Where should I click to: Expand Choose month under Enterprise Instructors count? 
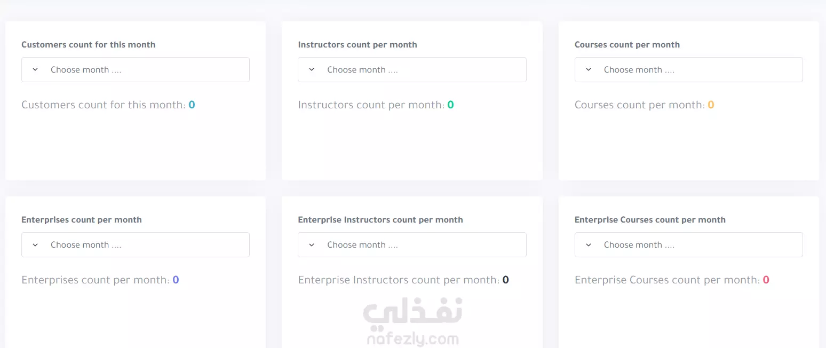412,245
